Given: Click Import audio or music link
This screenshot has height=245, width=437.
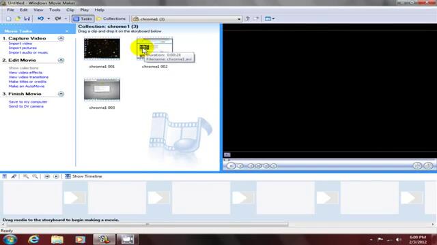Looking at the screenshot, I should point(28,52).
